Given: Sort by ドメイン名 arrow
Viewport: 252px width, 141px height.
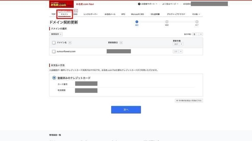Looking at the screenshot, I should [x=70, y=43].
